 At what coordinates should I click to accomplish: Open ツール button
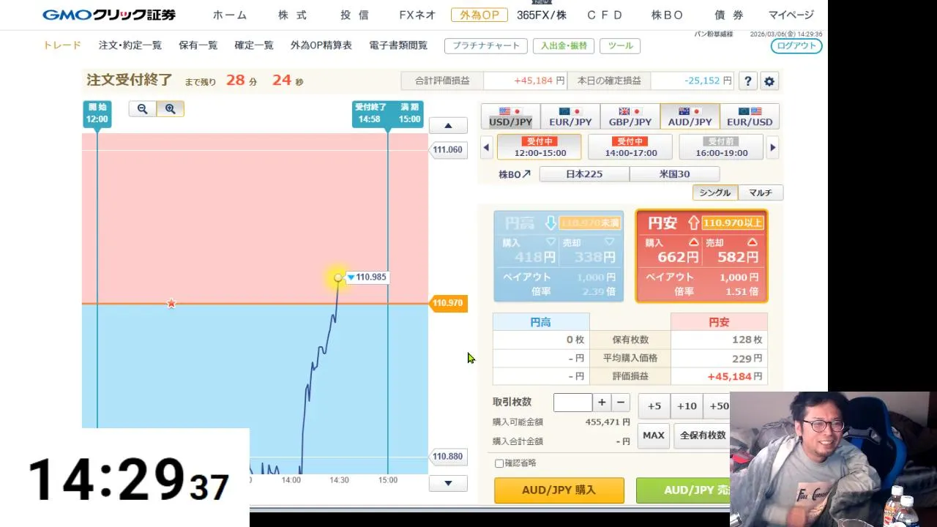coord(620,45)
